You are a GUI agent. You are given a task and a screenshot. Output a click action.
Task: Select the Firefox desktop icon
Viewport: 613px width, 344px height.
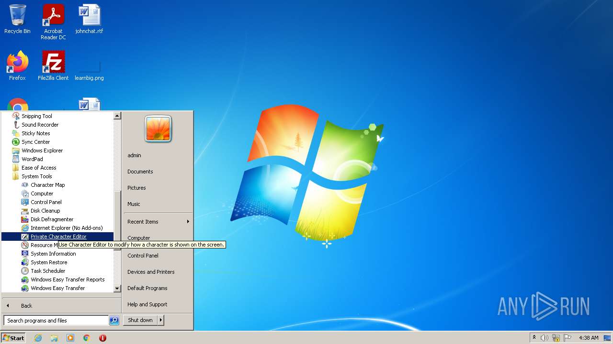[x=17, y=66]
